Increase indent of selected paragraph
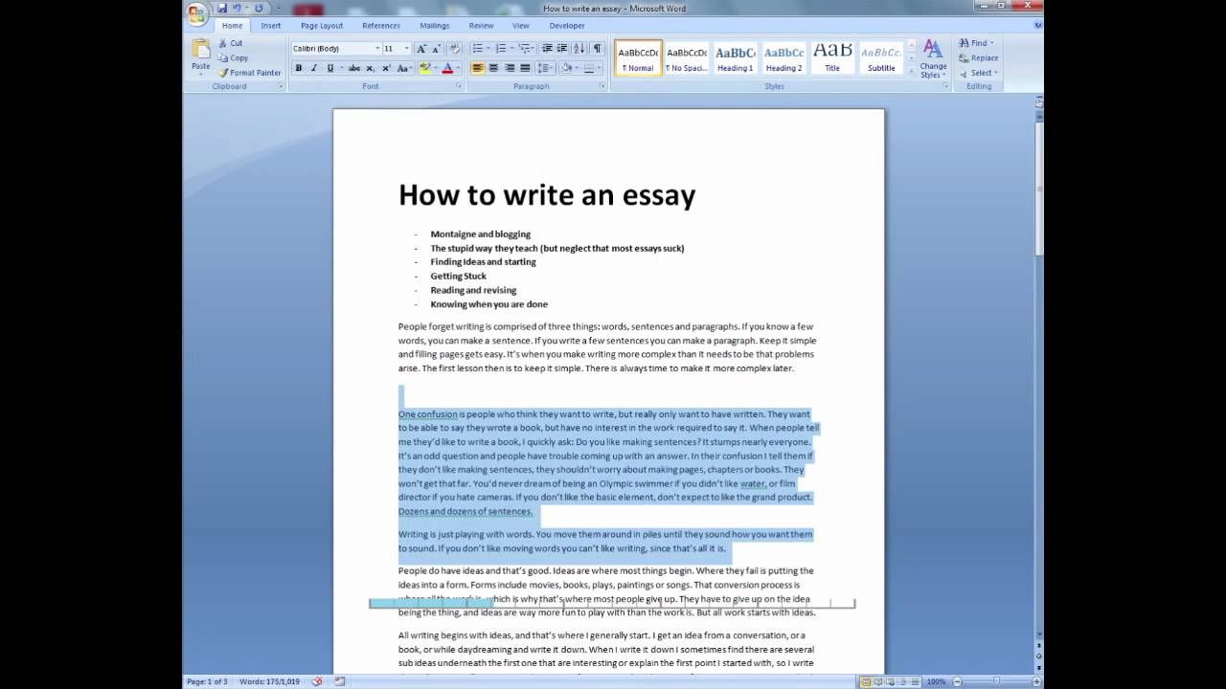This screenshot has height=689, width=1226. (x=562, y=49)
